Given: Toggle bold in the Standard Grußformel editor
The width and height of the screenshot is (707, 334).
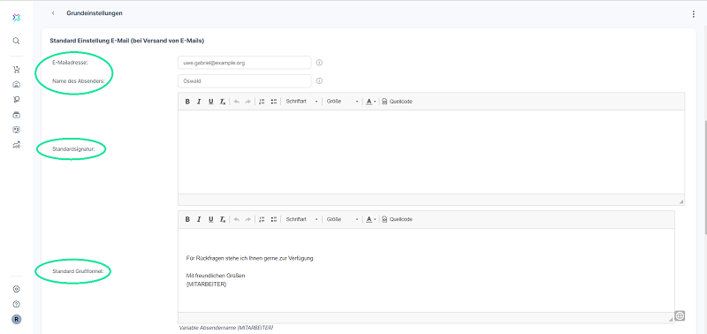Looking at the screenshot, I should point(187,219).
